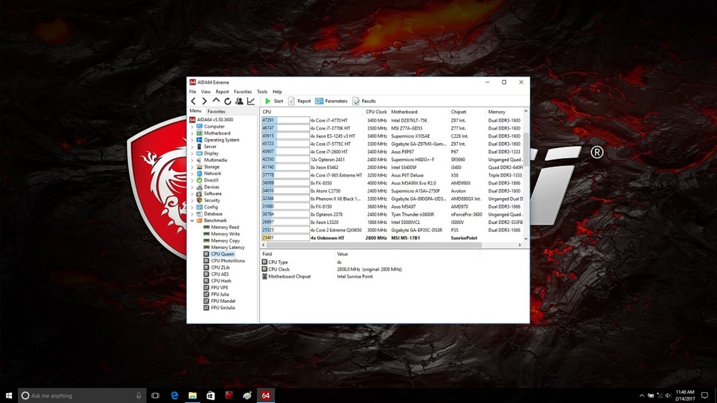Click the vertical scrollbar down arrow
This screenshot has height=403, width=717.
point(526,239)
